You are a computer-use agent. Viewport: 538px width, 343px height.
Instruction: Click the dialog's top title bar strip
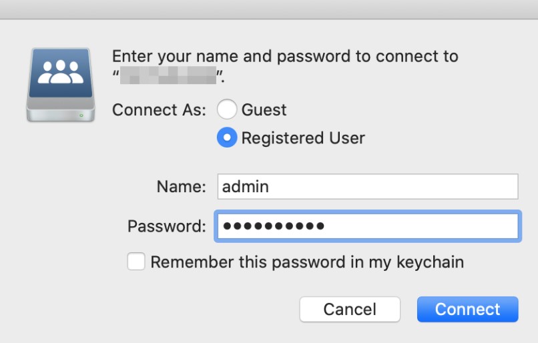pyautogui.click(x=269, y=9)
